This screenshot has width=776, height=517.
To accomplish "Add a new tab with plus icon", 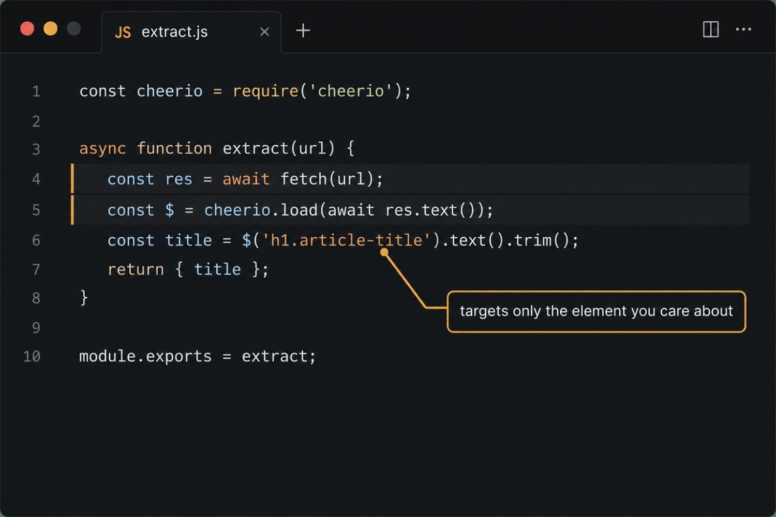I will pyautogui.click(x=303, y=31).
